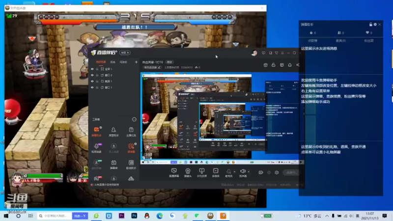Add a 多媒体 media source
The image size is (393, 221).
(x=216, y=173)
